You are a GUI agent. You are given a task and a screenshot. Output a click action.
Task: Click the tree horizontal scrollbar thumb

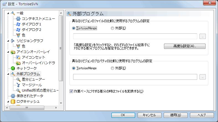coord(27,108)
